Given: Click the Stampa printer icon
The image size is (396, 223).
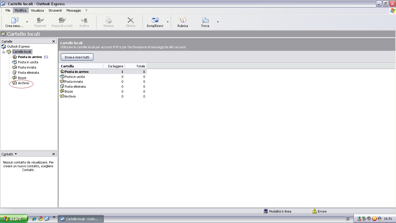Looking at the screenshot, I should [108, 20].
